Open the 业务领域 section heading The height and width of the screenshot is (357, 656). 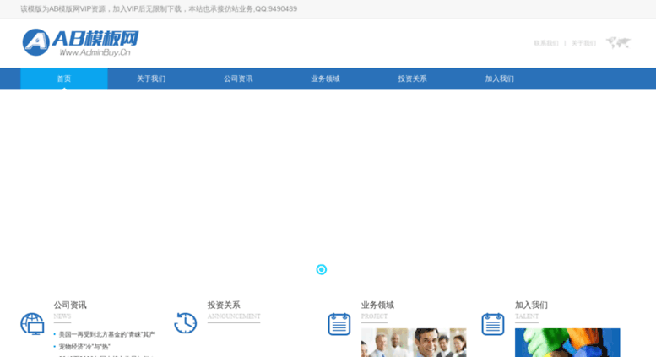[377, 306]
